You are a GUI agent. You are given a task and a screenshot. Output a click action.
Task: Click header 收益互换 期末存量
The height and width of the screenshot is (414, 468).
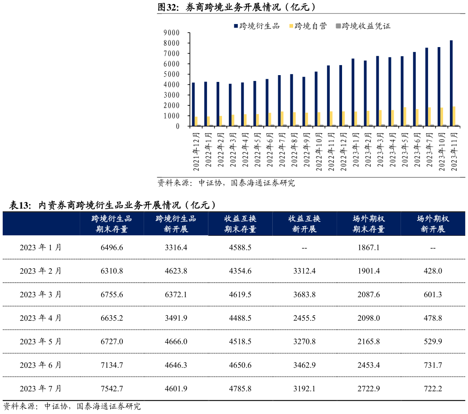(x=240, y=224)
